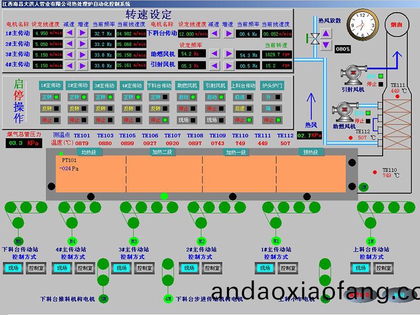
Task: Edit 1#主传动 set speed 4.950
Action: tap(48, 33)
